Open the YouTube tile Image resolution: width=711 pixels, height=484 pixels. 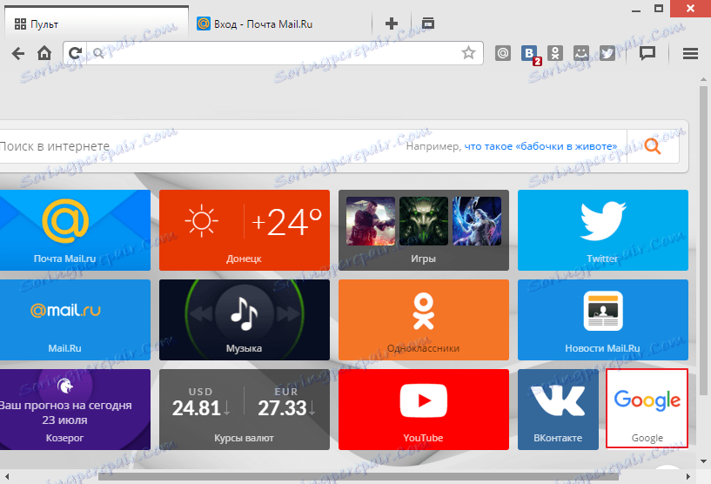click(x=424, y=409)
